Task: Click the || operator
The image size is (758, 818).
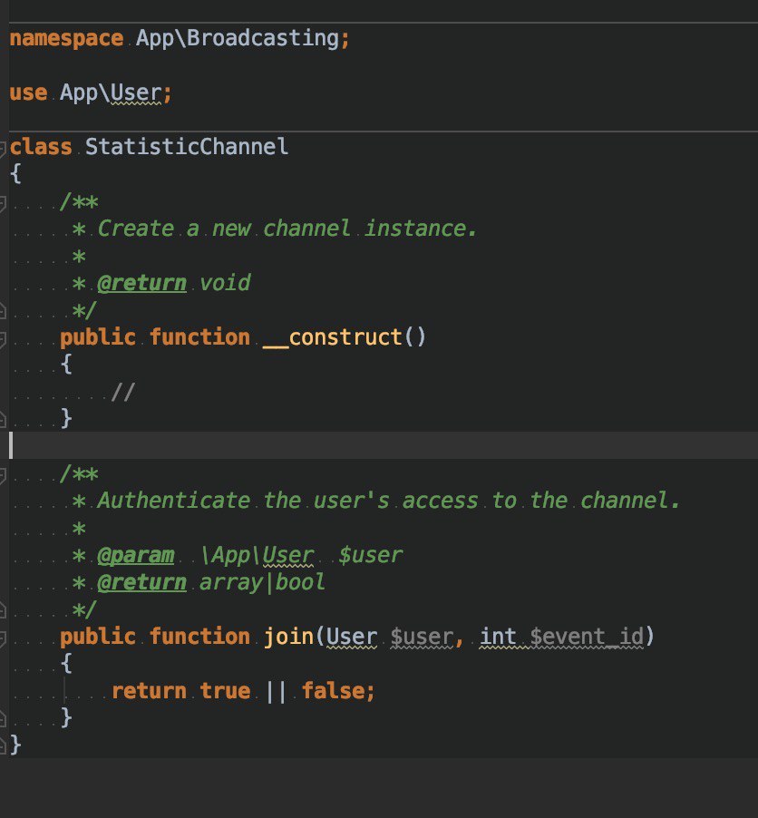Action: [276, 691]
